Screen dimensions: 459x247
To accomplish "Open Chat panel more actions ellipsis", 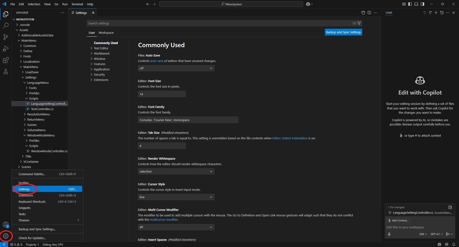I will (448, 13).
